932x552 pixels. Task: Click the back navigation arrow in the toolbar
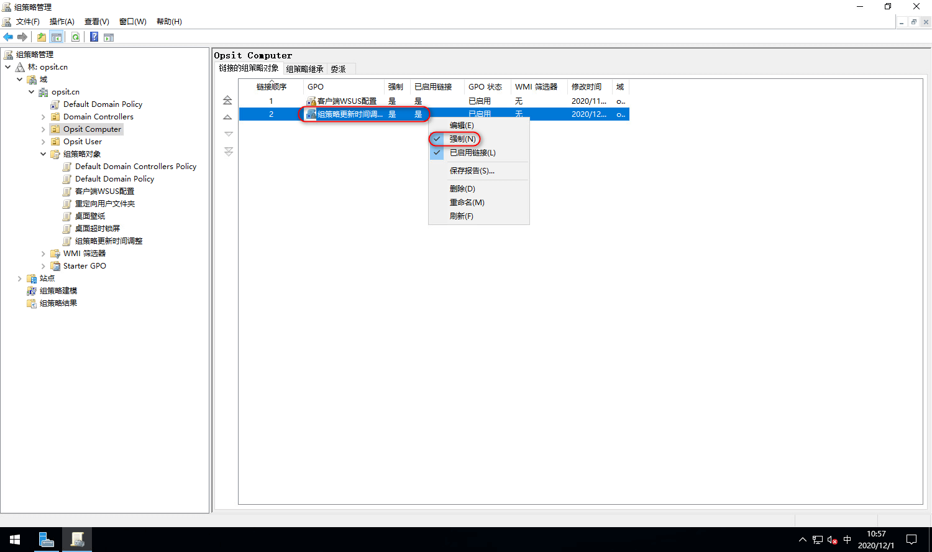click(8, 37)
